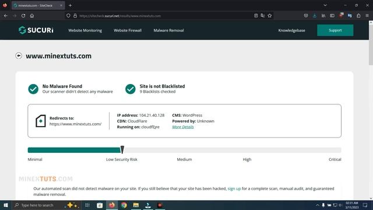
Task: Toggle the sidebar icon
Action: (332, 16)
